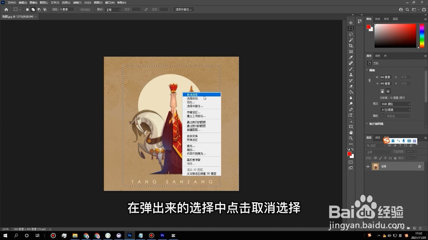Click the search icon in options bar
The image size is (428, 240).
pyautogui.click(x=407, y=9)
